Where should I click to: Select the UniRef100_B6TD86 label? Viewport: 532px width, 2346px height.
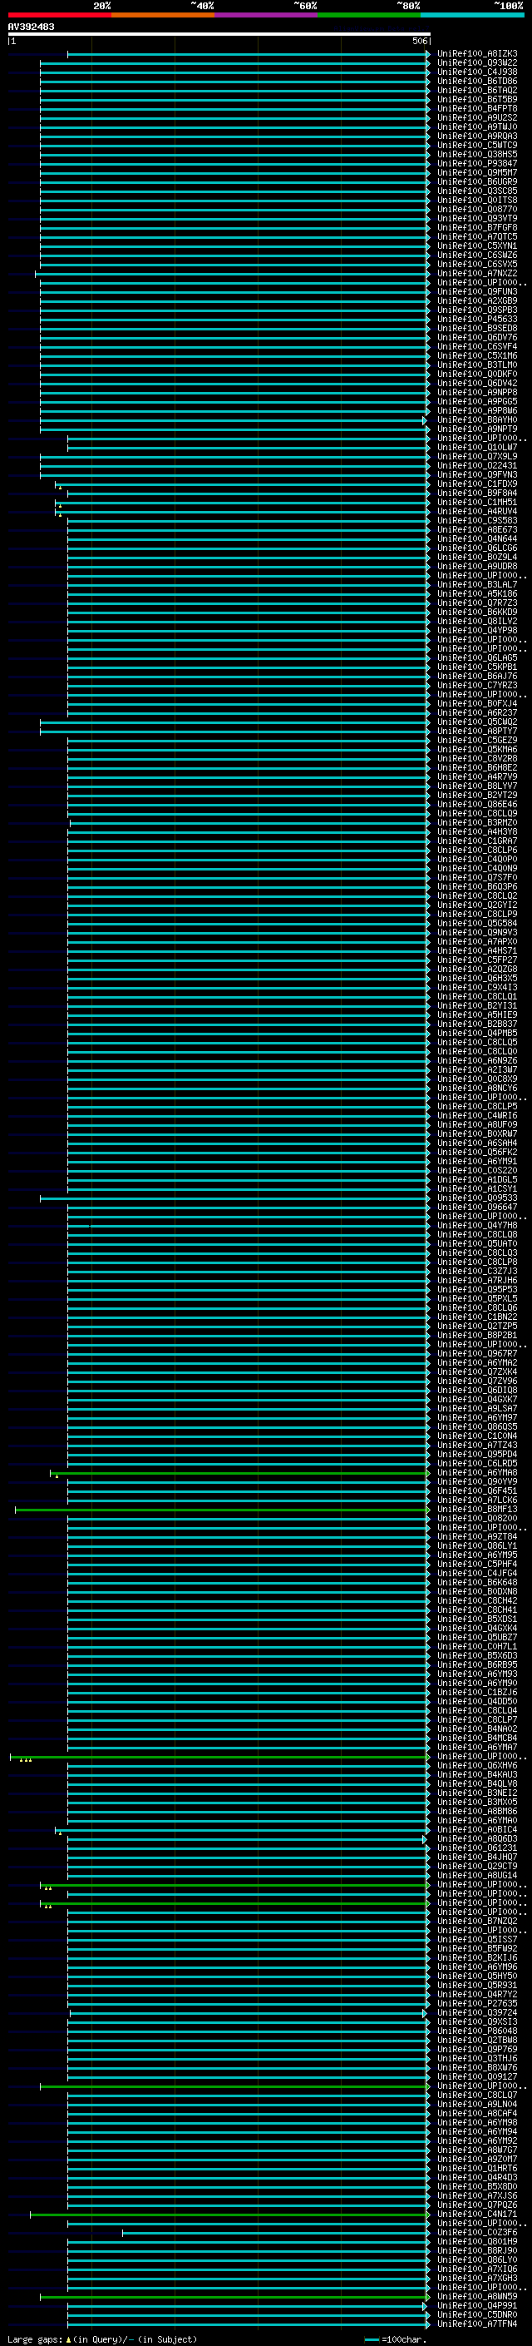pos(477,81)
